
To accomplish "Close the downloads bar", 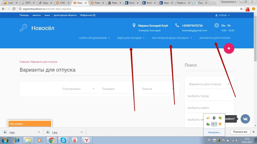I will tap(253, 132).
